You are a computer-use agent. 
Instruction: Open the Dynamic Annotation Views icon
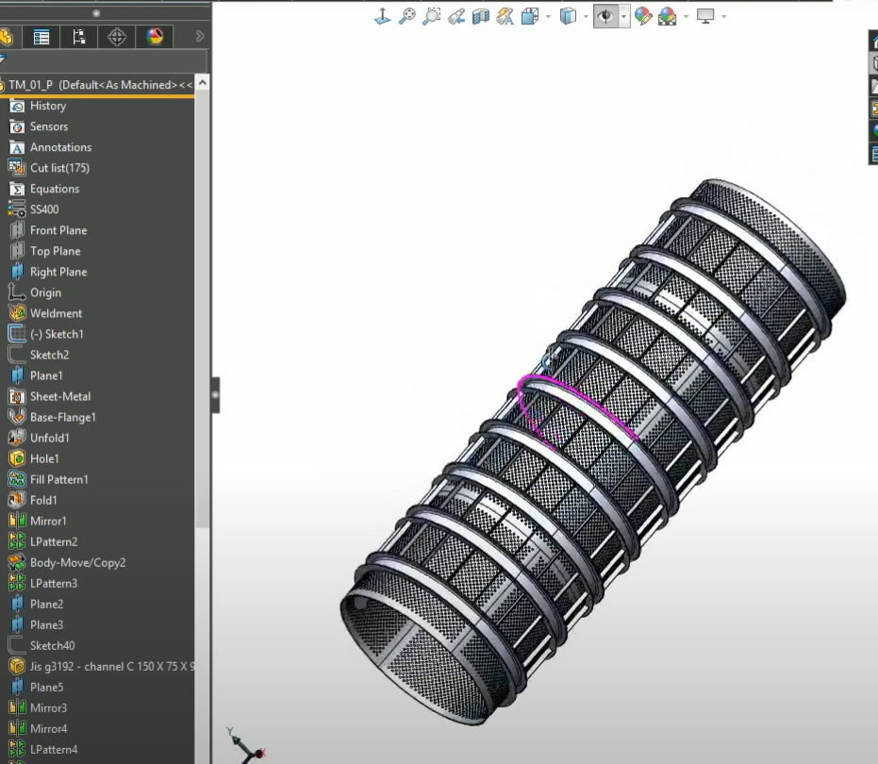(x=505, y=16)
